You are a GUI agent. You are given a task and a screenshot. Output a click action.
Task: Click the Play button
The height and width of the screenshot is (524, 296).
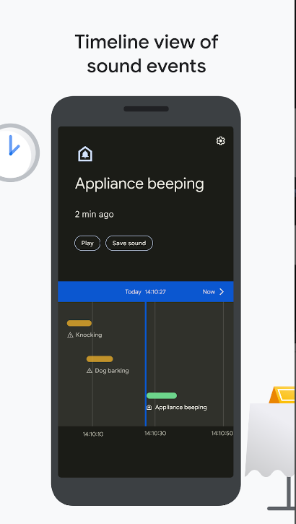[87, 244]
